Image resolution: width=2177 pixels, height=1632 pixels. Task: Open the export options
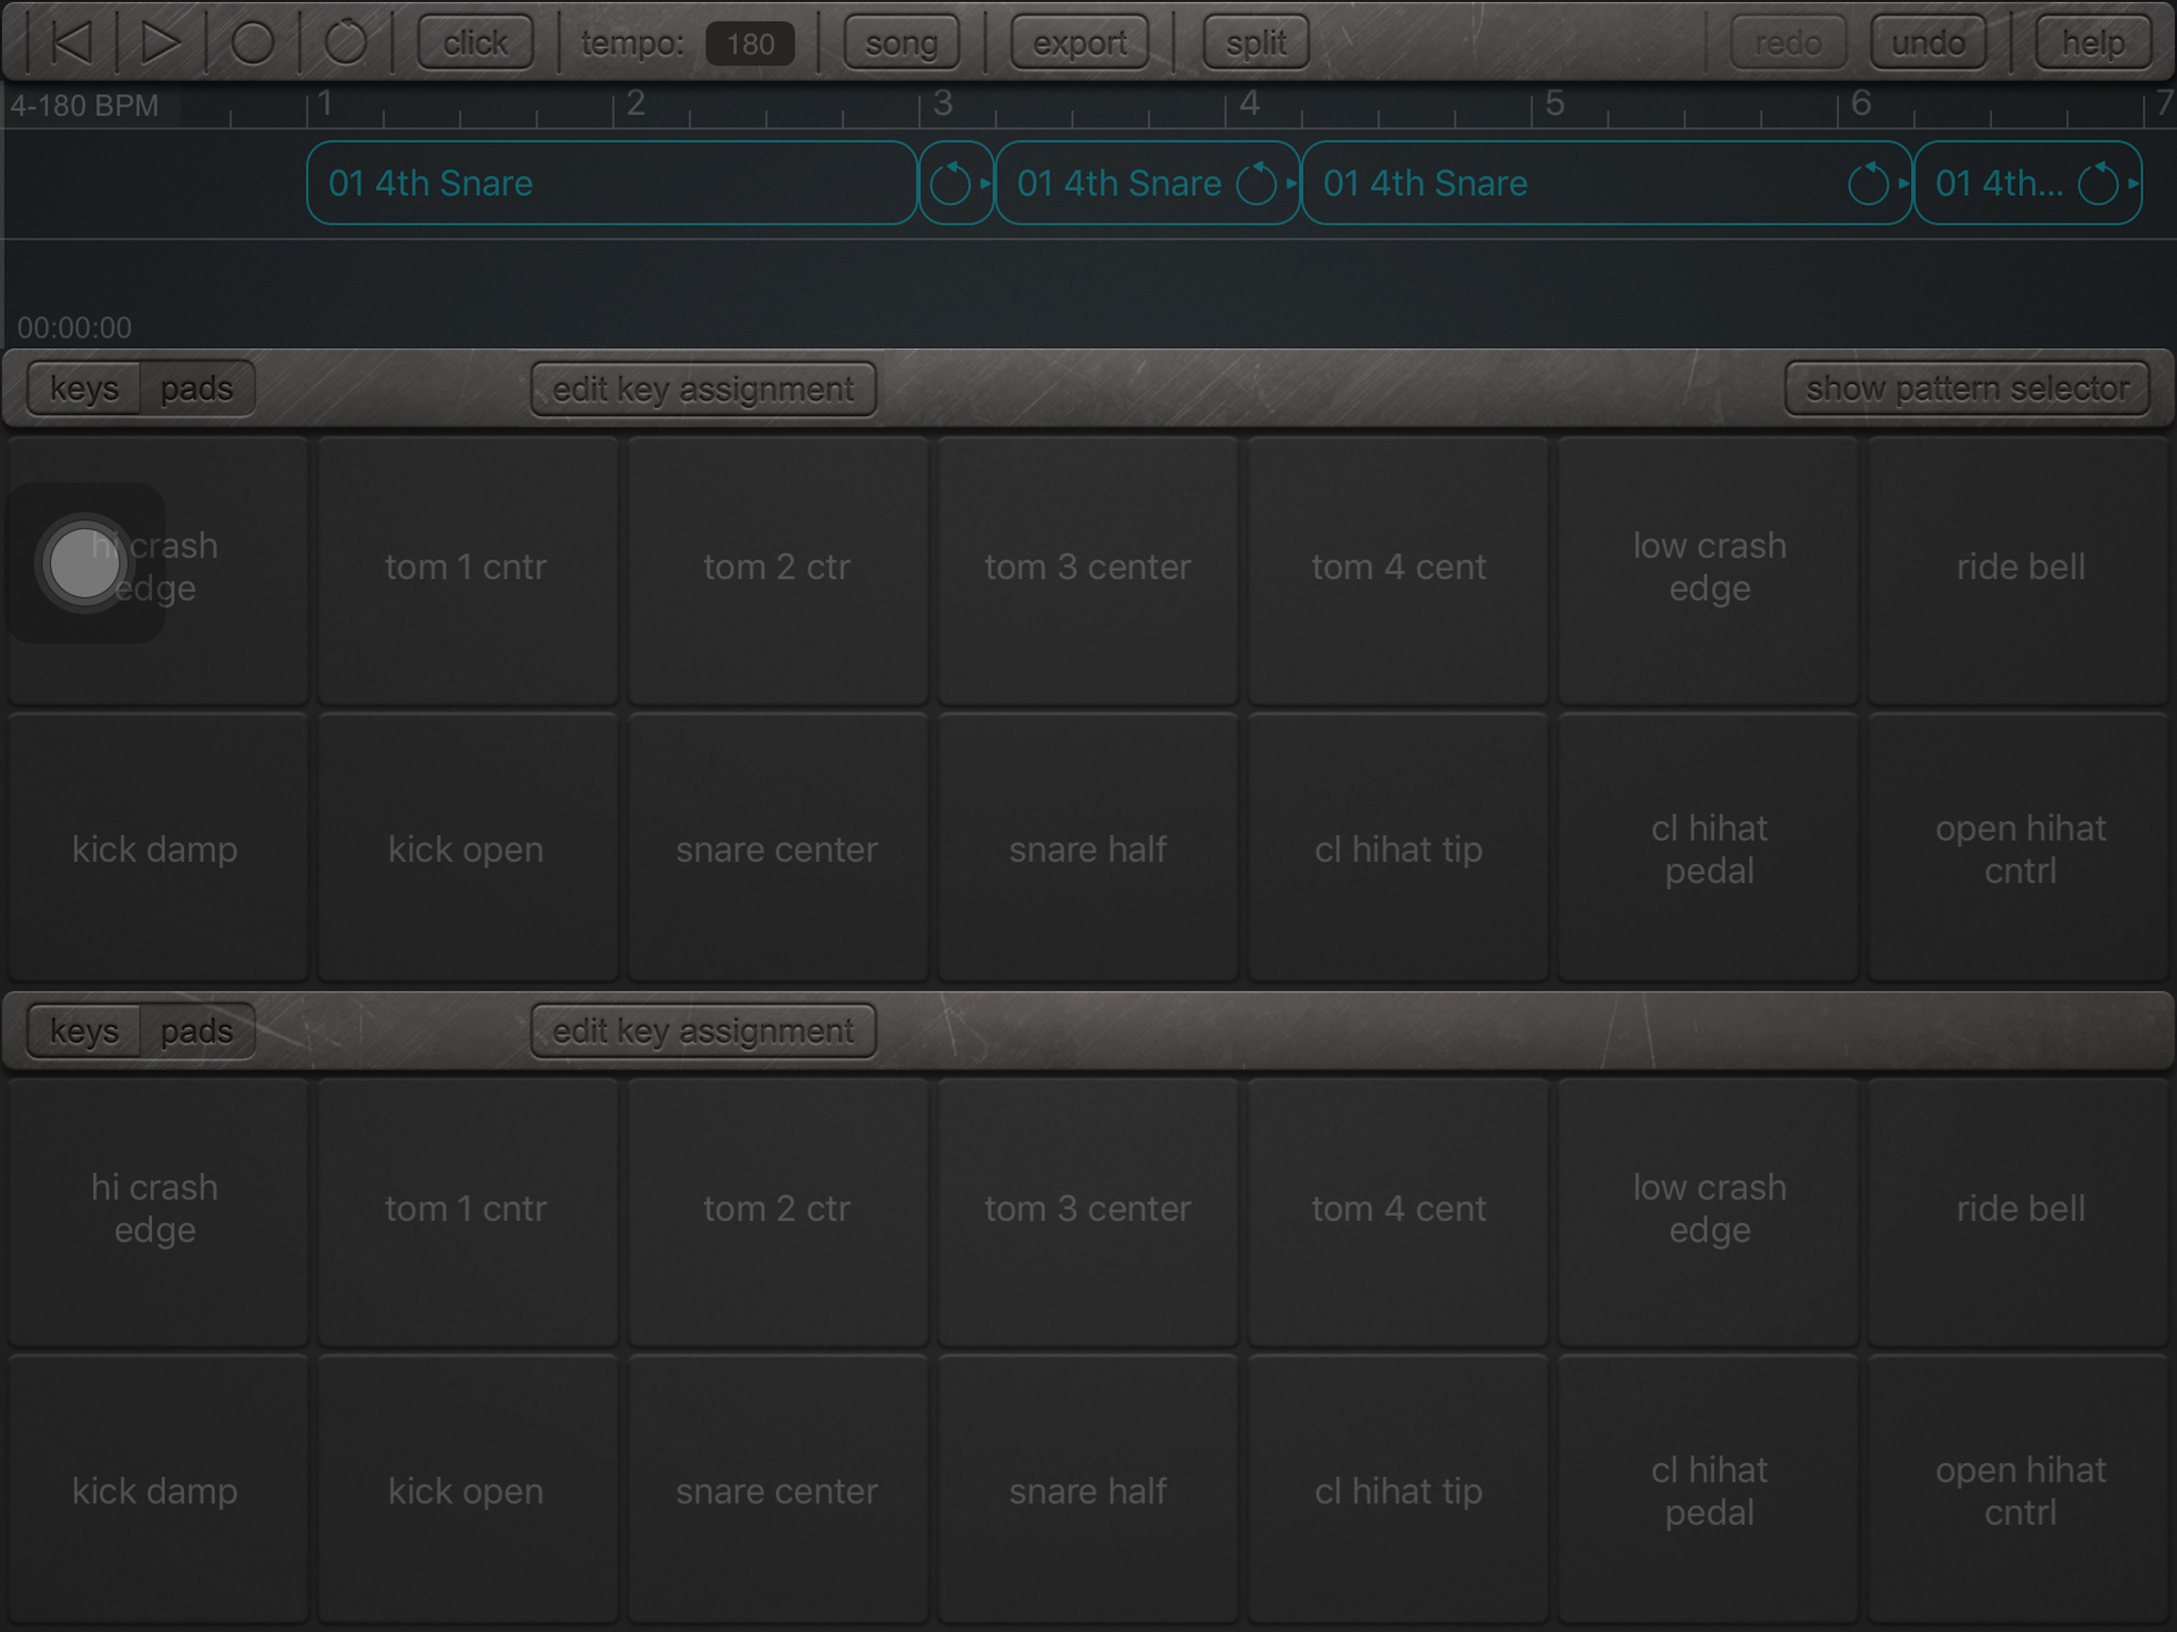click(1079, 42)
